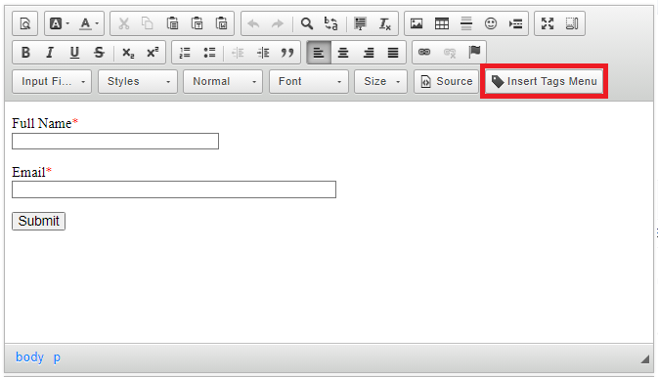Open the Normal paragraph format dropdown
Viewport: 658px width, 377px height.
tap(223, 81)
